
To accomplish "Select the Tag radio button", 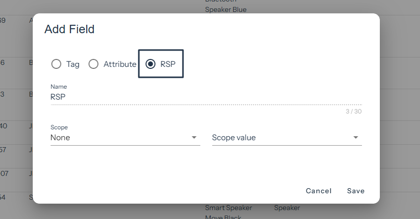I will pyautogui.click(x=57, y=64).
